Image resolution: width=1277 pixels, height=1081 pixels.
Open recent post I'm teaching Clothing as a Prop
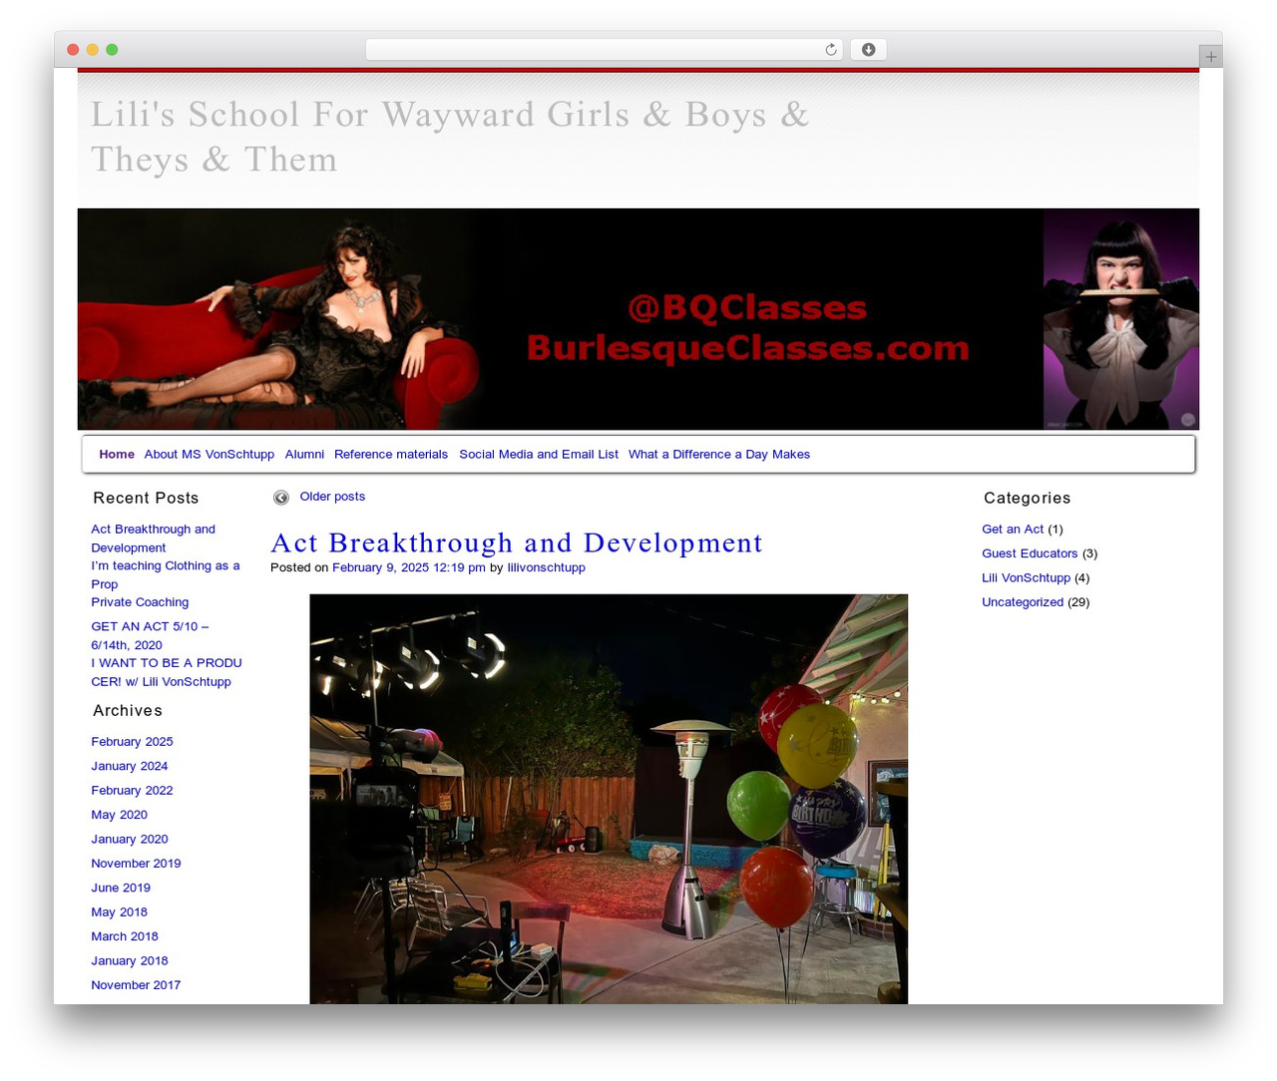(x=166, y=574)
